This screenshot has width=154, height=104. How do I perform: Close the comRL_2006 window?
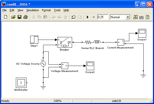pyautogui.click(x=150, y=4)
